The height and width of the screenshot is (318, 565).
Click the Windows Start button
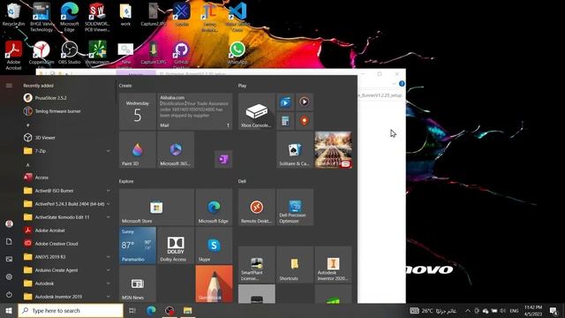click(x=9, y=310)
